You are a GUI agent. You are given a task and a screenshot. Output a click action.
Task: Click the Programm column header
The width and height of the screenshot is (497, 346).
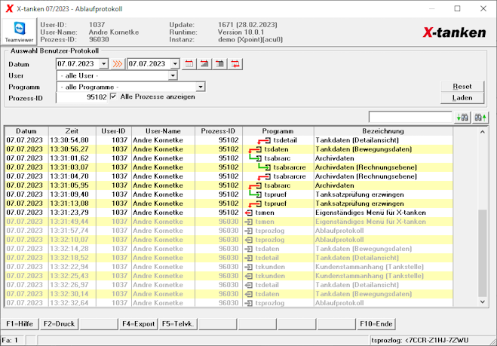pos(278,131)
